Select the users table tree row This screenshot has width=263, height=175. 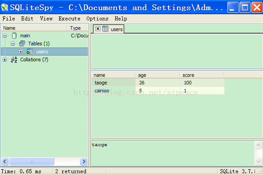click(x=45, y=52)
